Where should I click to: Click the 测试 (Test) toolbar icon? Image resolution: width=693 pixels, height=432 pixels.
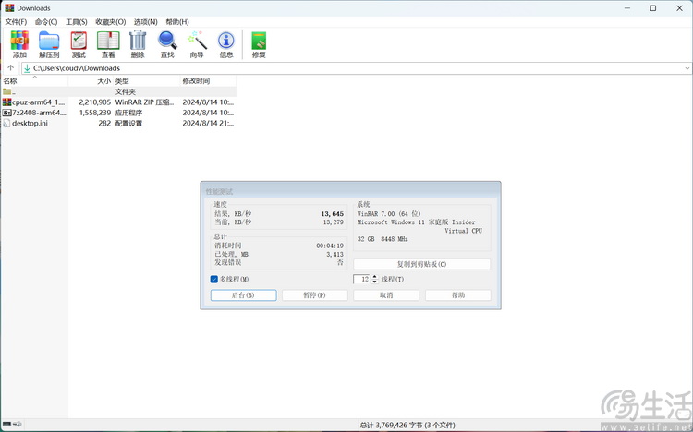coord(79,41)
